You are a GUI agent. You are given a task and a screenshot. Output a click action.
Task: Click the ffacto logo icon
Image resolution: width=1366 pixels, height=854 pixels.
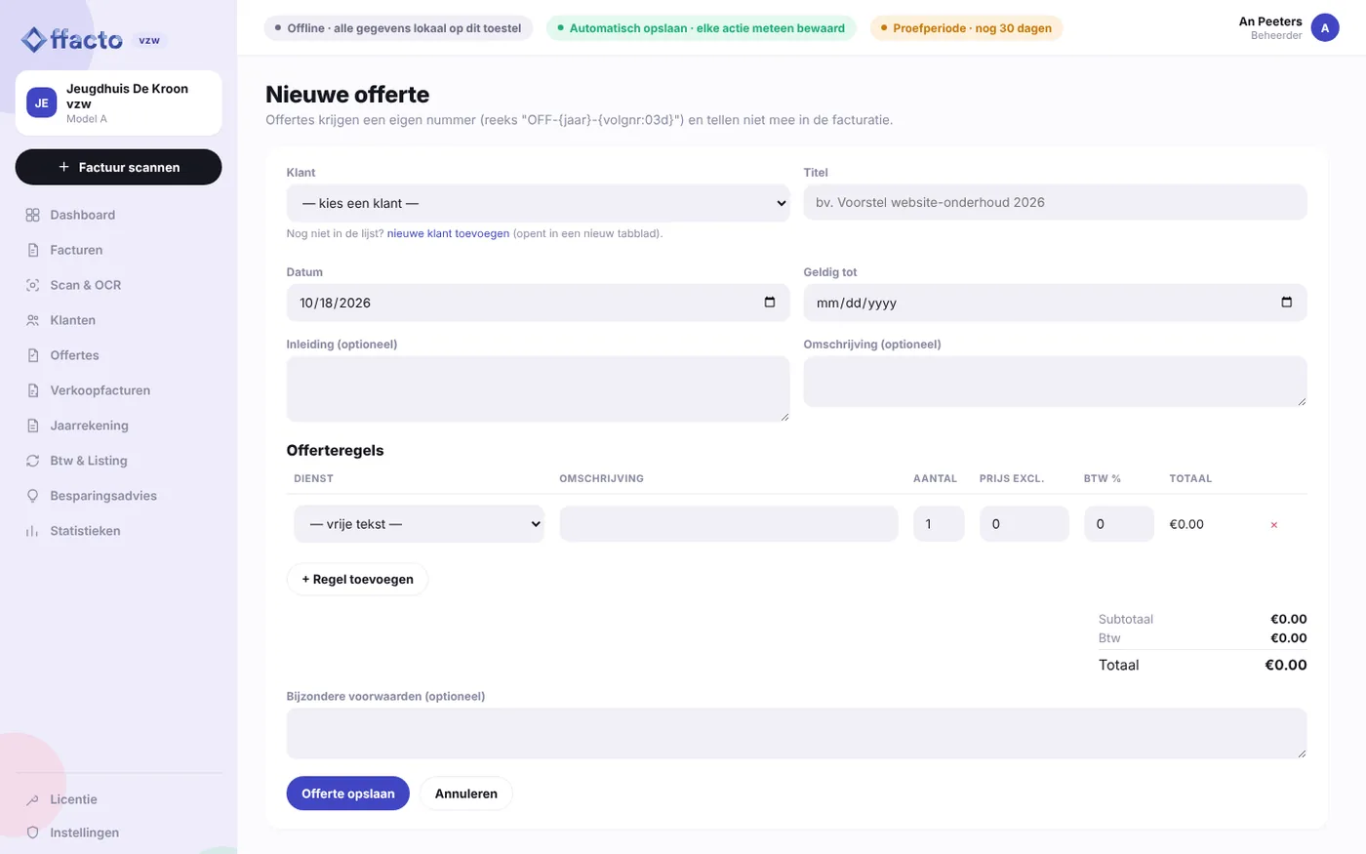pyautogui.click(x=34, y=40)
